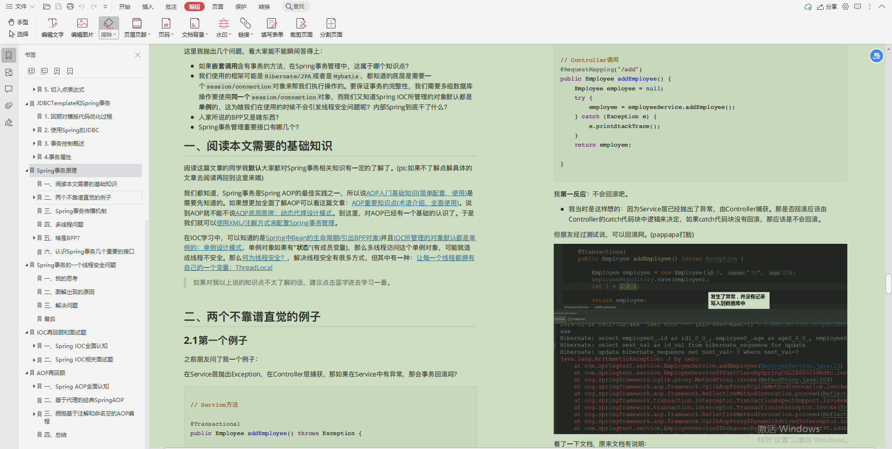This screenshot has height=449, width=892.
Task: Click the cloud sync status icon
Action: [x=808, y=7]
